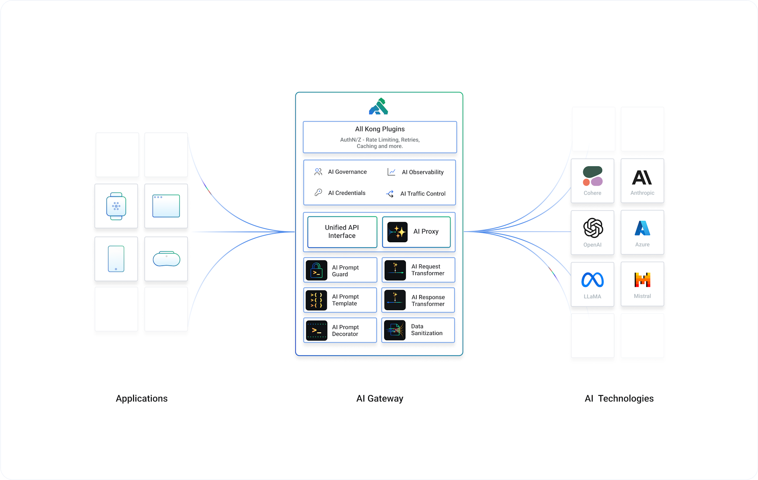758x480 pixels.
Task: Select the LLaMA Meta logo tile
Action: click(x=592, y=284)
